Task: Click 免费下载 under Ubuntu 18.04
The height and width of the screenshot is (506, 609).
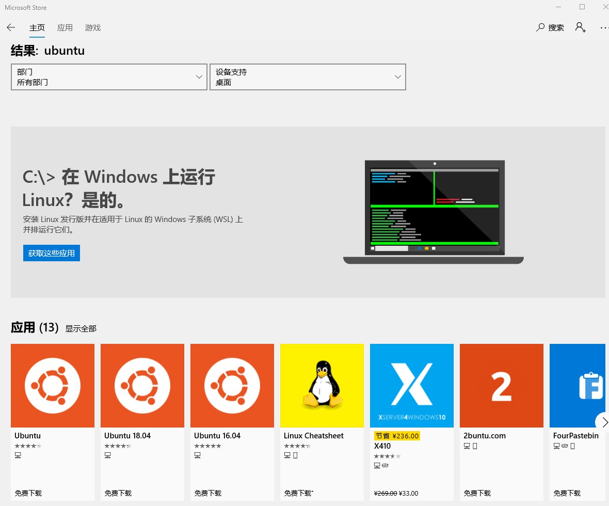Action: coord(118,493)
